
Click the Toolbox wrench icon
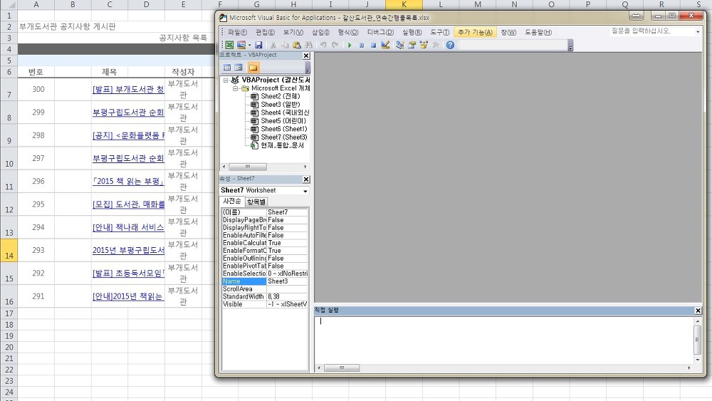point(436,45)
